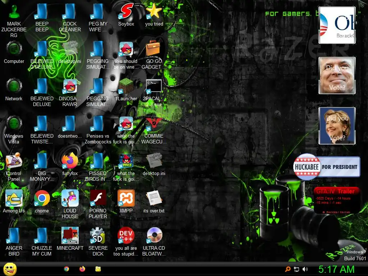This screenshot has width=368, height=276.
Task: Open the Network desktop icon
Action: [14, 86]
